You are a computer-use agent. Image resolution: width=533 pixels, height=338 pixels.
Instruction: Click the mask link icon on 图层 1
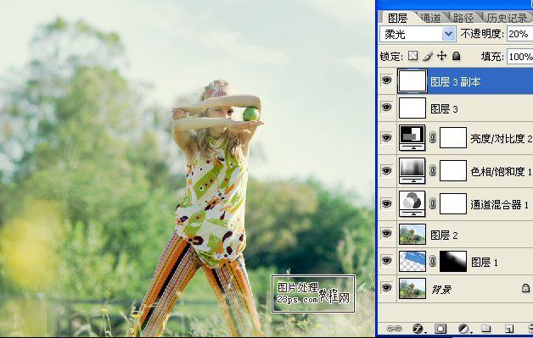tap(432, 261)
